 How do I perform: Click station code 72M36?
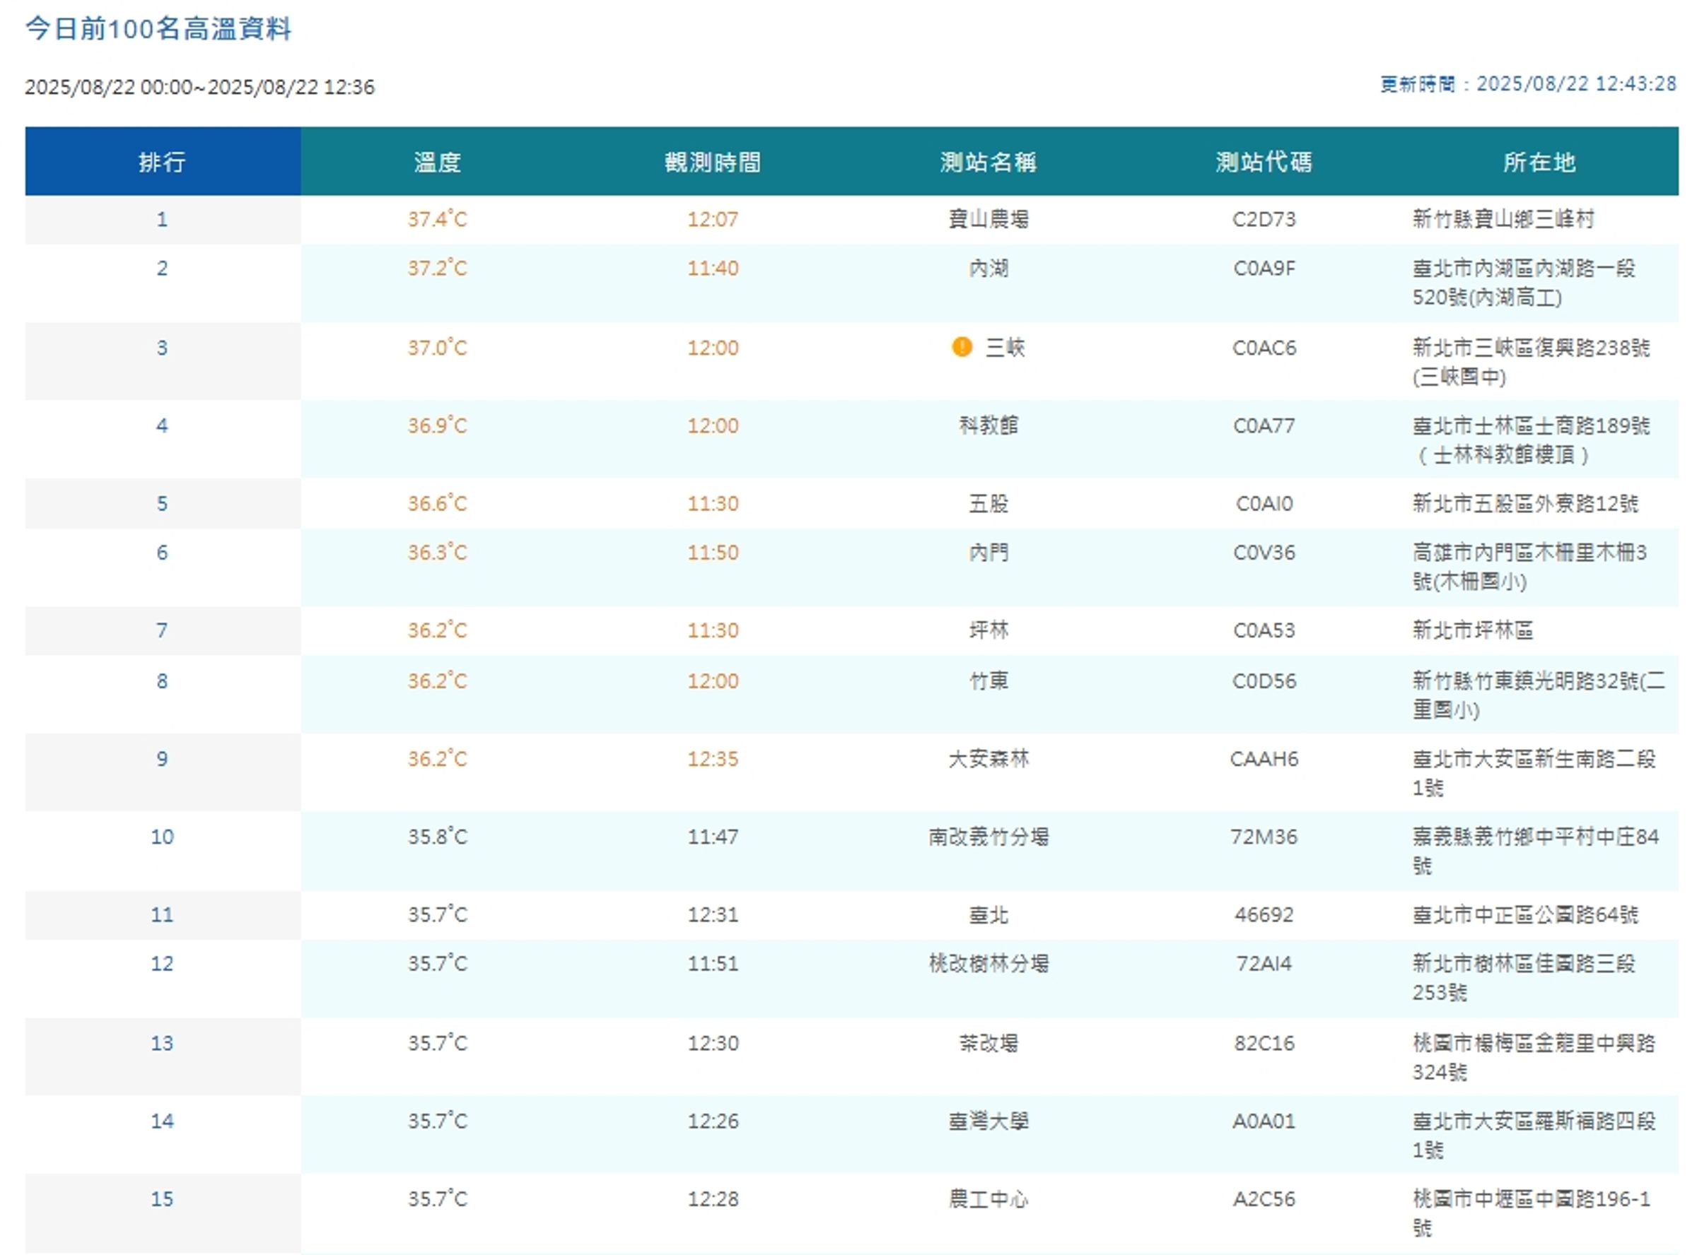pyautogui.click(x=1264, y=837)
